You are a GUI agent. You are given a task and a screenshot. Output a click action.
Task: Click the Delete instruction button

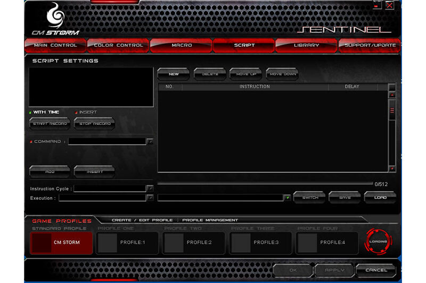click(x=210, y=74)
